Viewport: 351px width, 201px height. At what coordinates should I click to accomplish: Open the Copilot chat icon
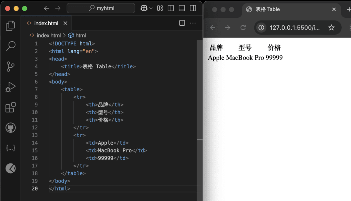click(144, 8)
